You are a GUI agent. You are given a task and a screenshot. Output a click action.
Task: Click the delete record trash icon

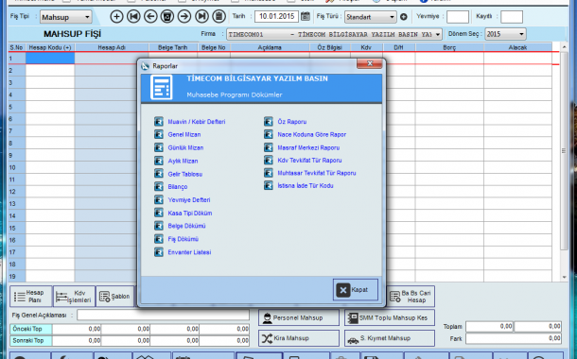167,17
